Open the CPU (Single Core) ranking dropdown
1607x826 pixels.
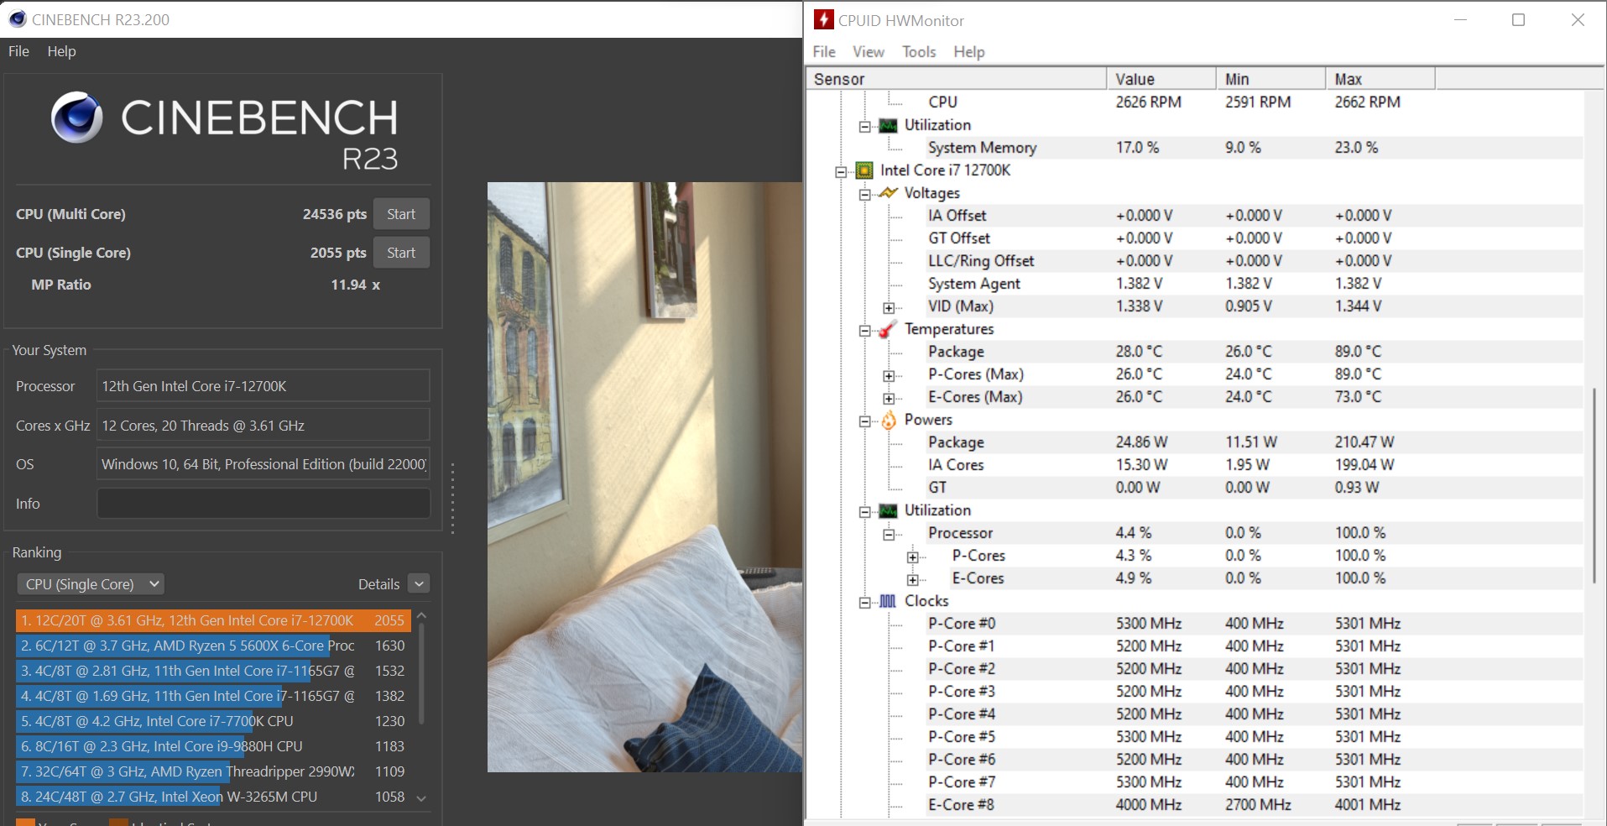point(91,584)
